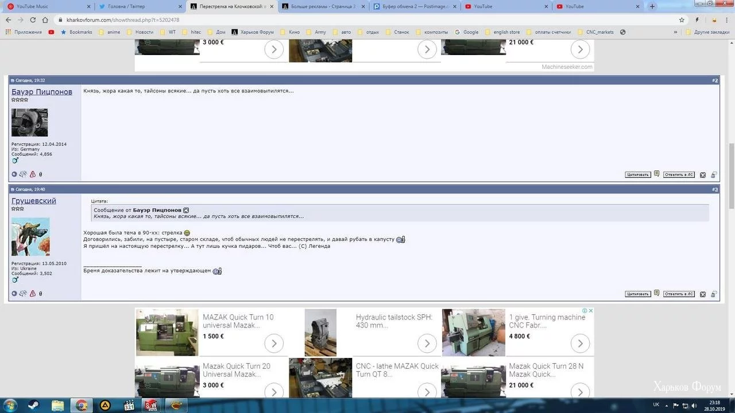Open Windows Explorer from the taskbar

[57, 406]
